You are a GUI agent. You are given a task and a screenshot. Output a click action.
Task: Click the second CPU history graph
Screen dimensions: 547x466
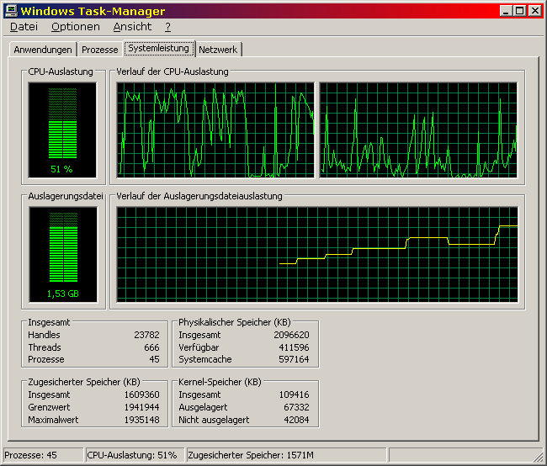point(418,130)
